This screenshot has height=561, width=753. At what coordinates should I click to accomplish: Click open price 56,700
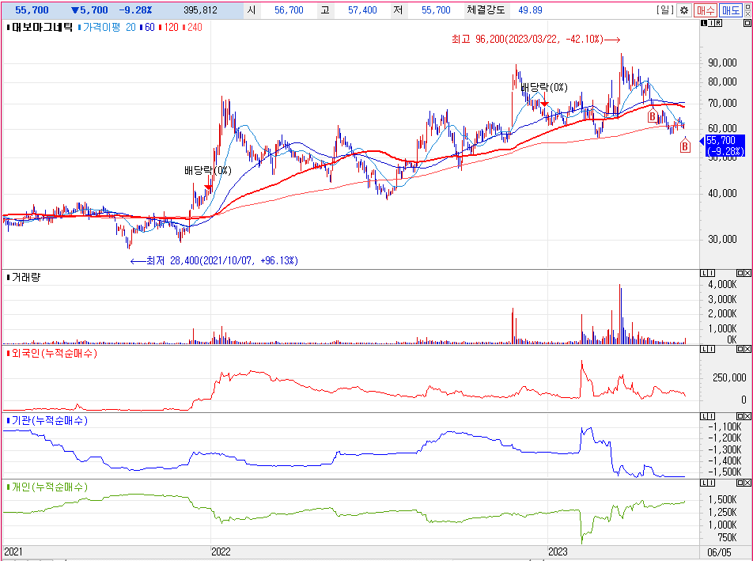click(x=289, y=10)
